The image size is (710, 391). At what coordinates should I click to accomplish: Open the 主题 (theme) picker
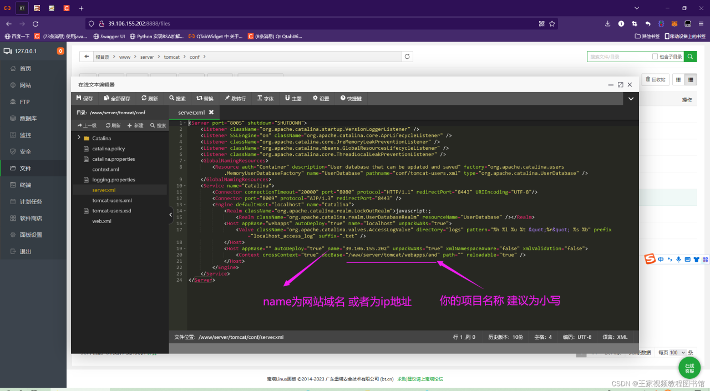tap(293, 99)
